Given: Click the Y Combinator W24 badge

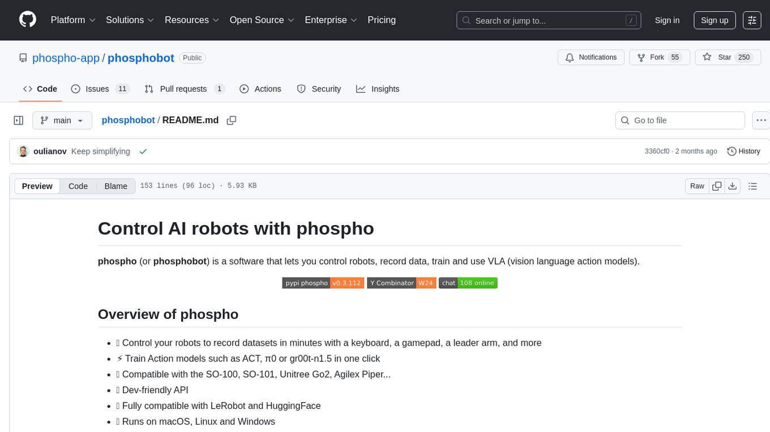Looking at the screenshot, I should 401,283.
